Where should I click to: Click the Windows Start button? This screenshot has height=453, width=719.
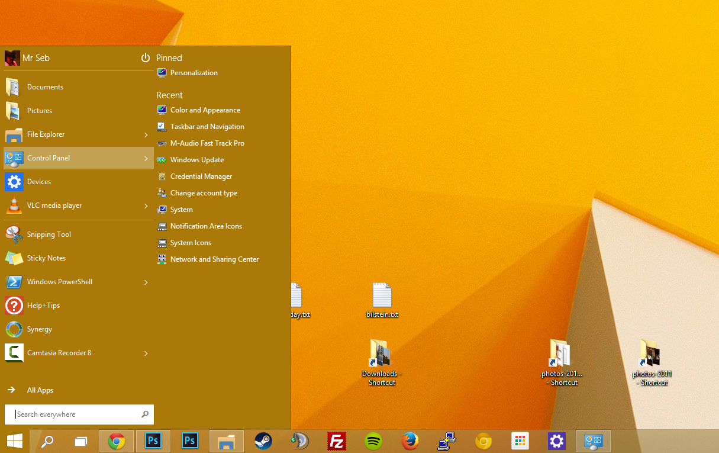tap(15, 441)
